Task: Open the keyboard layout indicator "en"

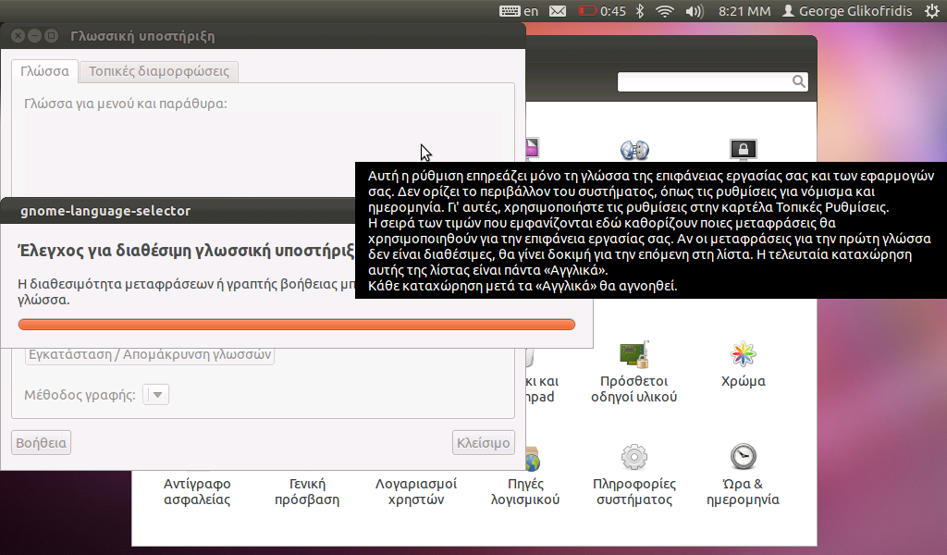Action: 519,11
